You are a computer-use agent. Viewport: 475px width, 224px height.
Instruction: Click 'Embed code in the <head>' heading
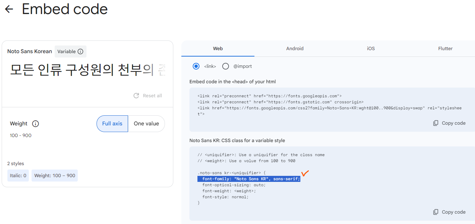pyautogui.click(x=233, y=82)
